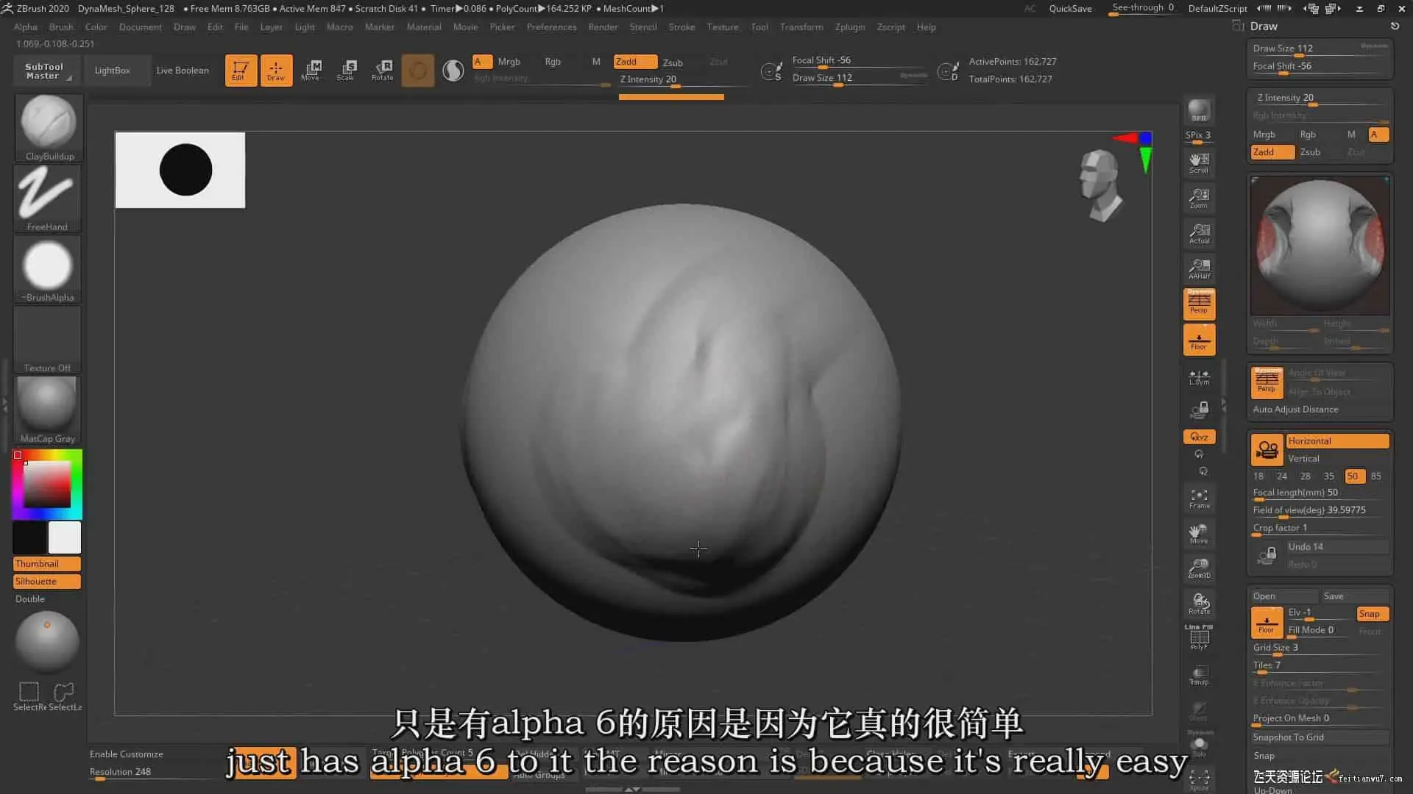Switch brush mode to Zsub
The width and height of the screenshot is (1413, 794).
672,62
